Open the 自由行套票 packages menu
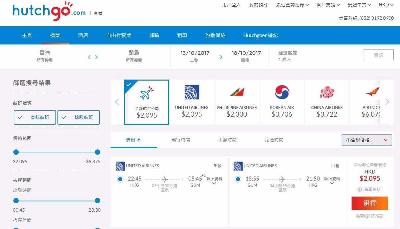 click(119, 35)
